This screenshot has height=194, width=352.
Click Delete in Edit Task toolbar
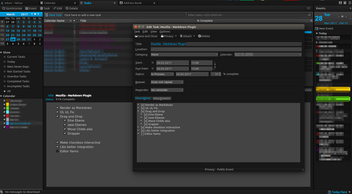204,36
